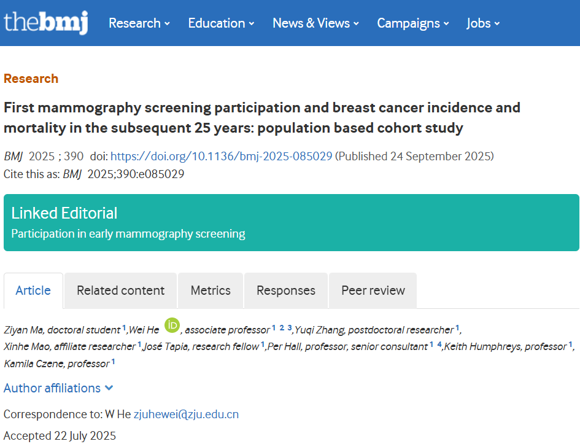Open the Campaigns dropdown

point(412,23)
